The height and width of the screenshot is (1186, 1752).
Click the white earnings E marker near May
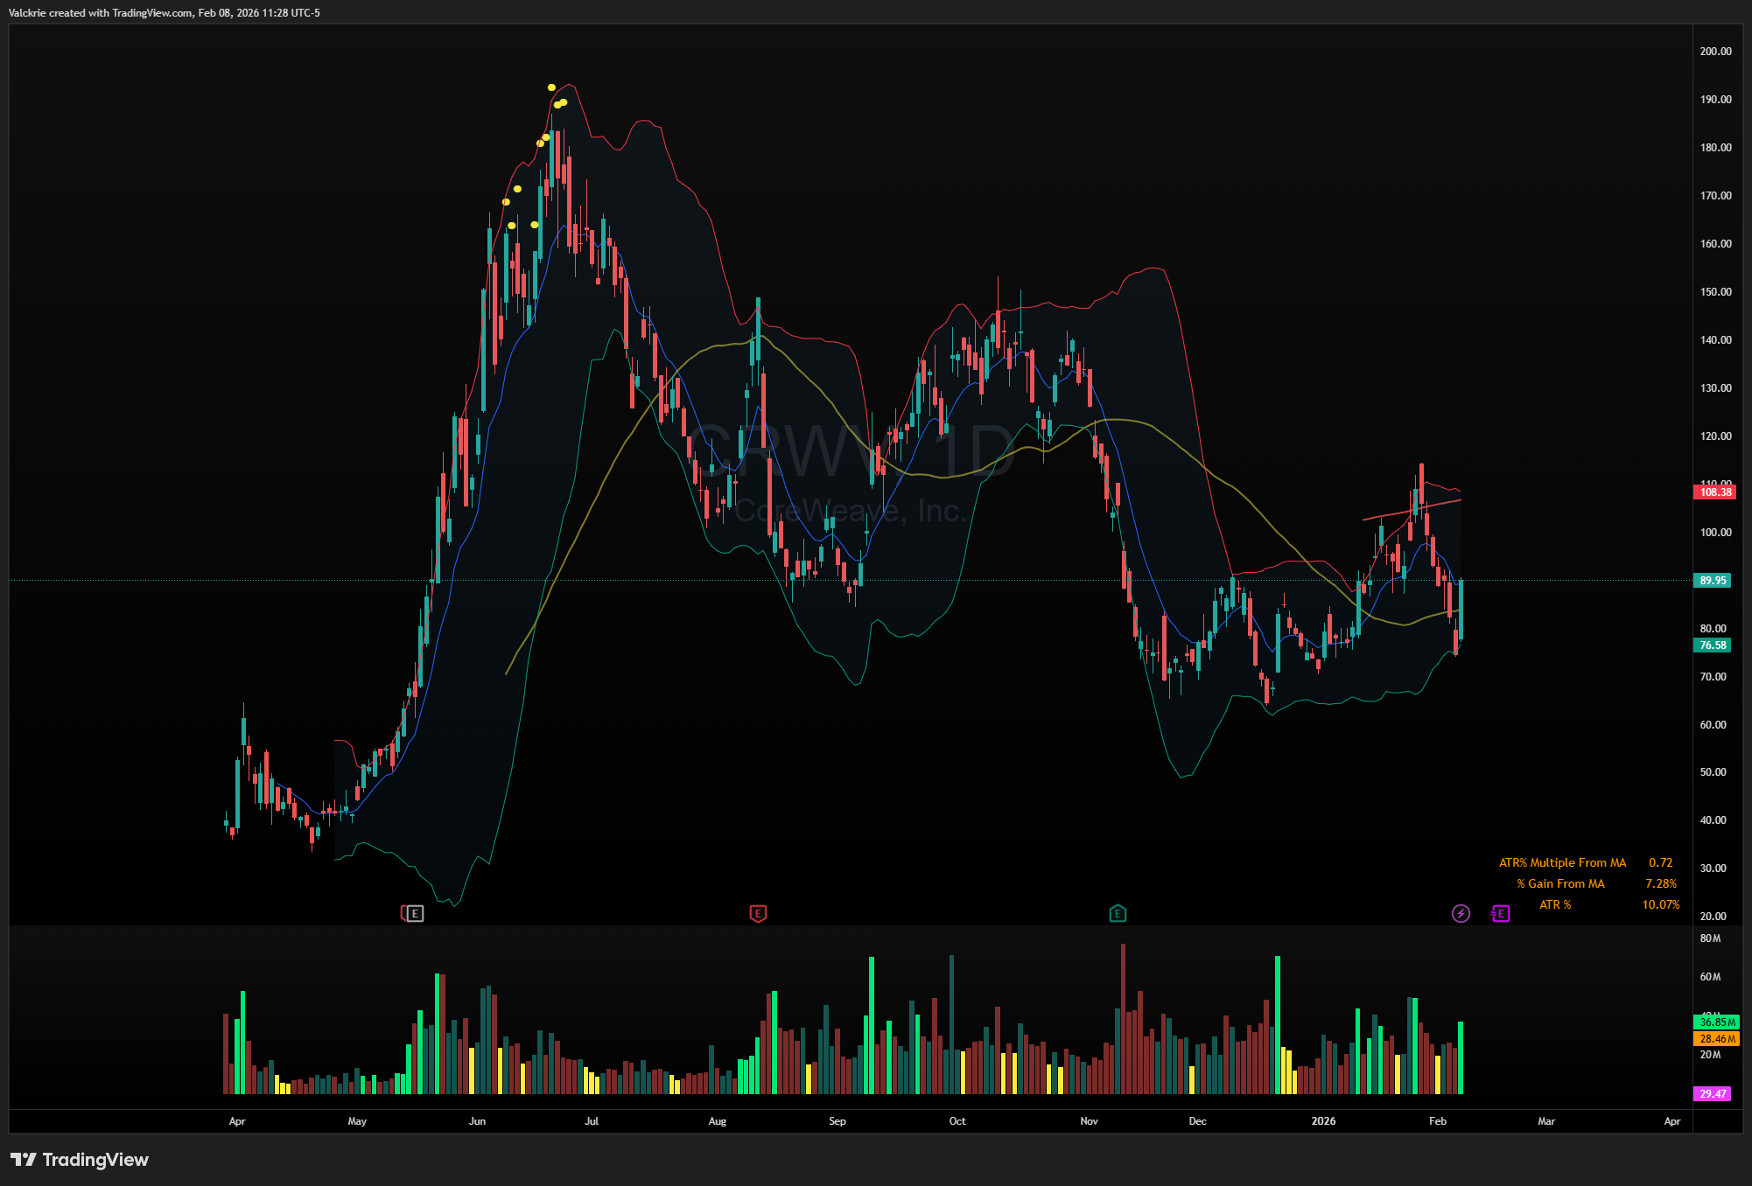tap(415, 913)
